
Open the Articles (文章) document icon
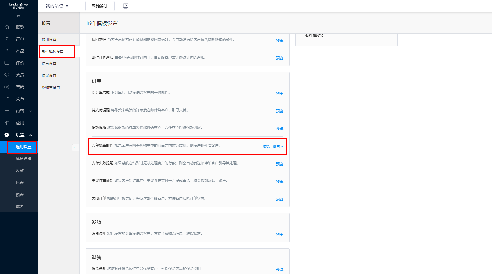point(7,99)
